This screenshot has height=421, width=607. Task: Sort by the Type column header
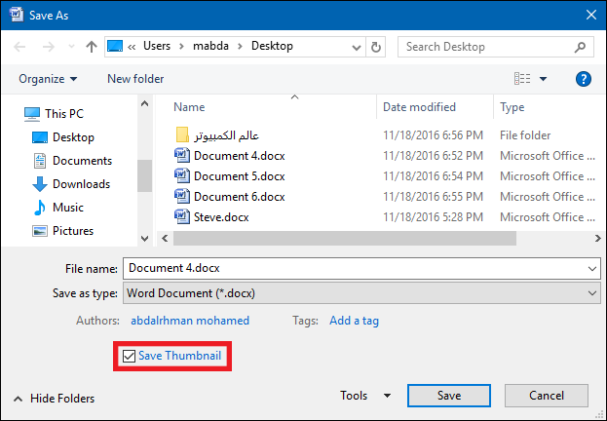pos(512,107)
